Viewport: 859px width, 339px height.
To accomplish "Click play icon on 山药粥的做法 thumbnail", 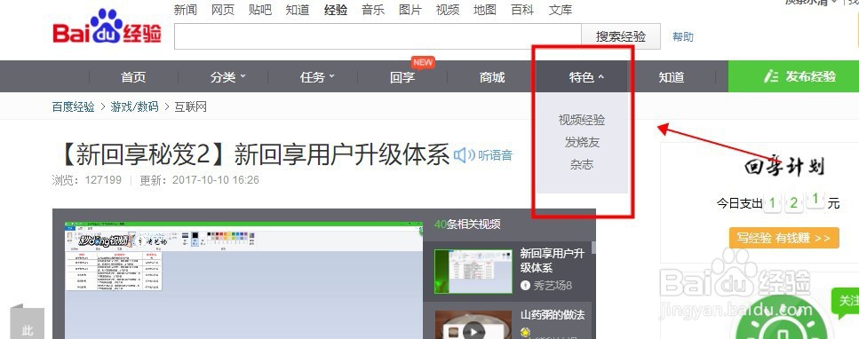I will (x=473, y=331).
